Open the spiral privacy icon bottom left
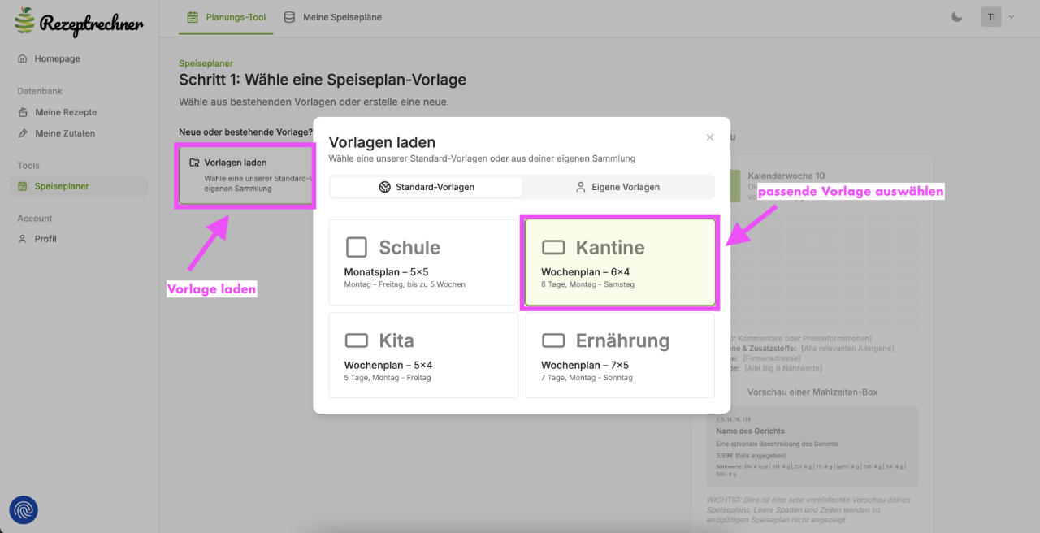This screenshot has height=533, width=1040. (x=23, y=509)
